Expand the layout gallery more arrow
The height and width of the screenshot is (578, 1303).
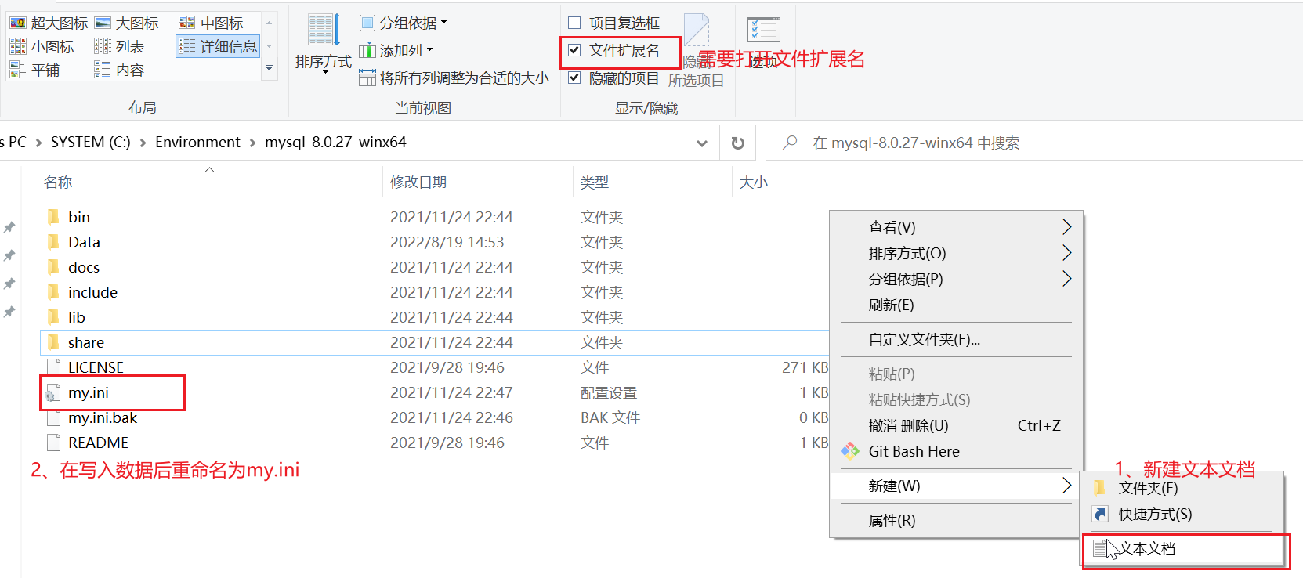pos(269,68)
